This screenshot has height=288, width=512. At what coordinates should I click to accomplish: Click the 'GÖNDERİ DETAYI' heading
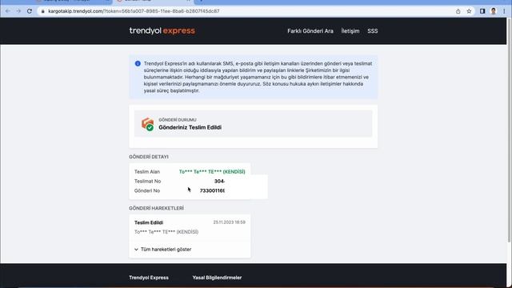(149, 157)
